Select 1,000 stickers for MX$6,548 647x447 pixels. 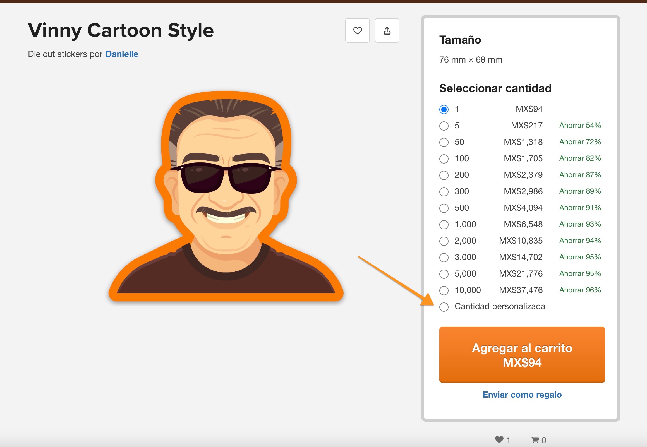click(444, 224)
